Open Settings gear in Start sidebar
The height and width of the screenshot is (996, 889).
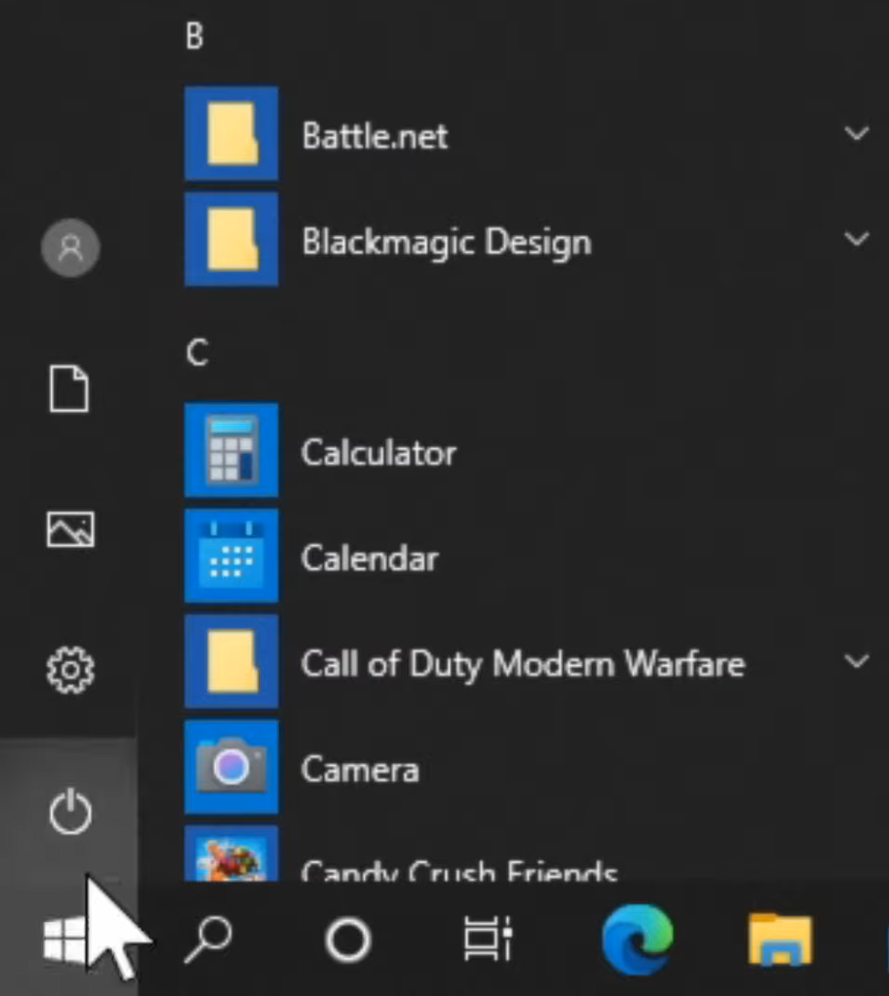70,670
